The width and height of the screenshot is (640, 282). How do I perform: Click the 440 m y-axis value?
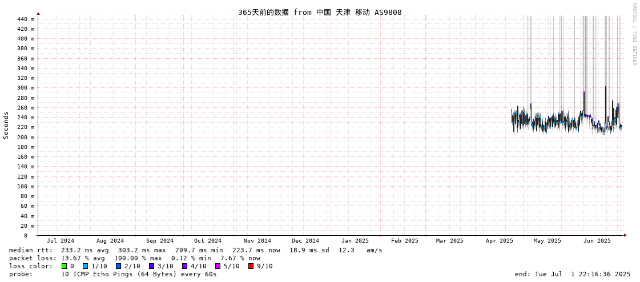coord(25,19)
